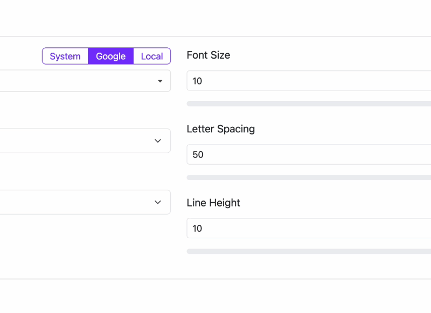The image size is (431, 313).
Task: Click the Line Height label
Action: point(213,203)
